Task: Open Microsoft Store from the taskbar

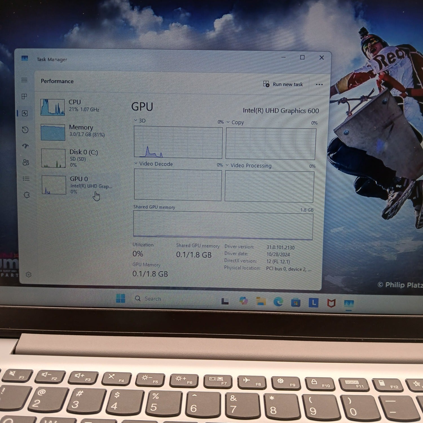Action: pos(296,303)
